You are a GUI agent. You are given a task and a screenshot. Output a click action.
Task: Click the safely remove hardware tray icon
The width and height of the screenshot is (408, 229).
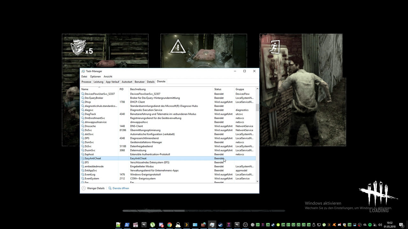pyautogui.click(x=314, y=225)
